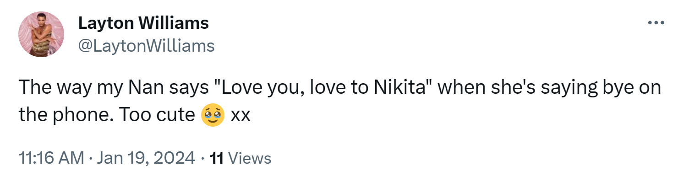Click the "Views" label beside the count
Screen dimensions: 678x182
pos(250,158)
